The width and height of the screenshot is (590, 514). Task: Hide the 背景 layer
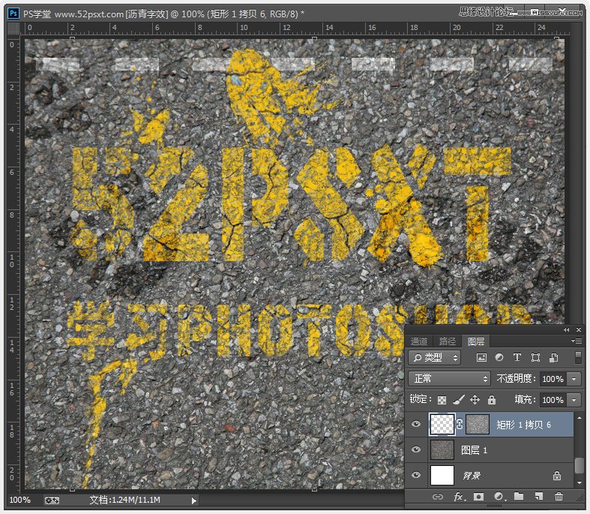416,475
